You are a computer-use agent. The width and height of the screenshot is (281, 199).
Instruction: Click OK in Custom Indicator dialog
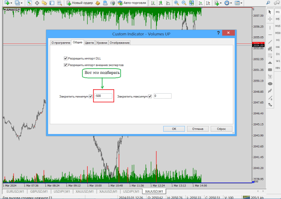pyautogui.click(x=174, y=129)
